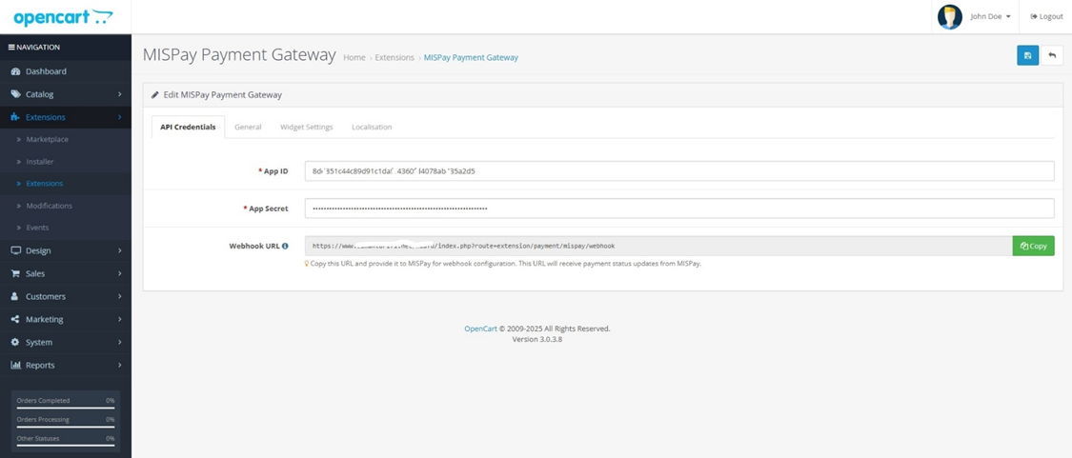The height and width of the screenshot is (458, 1072).
Task: Switch to the General tab
Action: [248, 128]
